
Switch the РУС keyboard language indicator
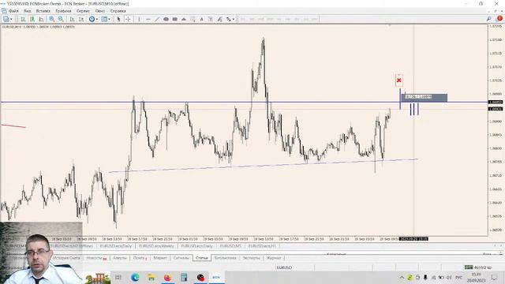[459, 277]
